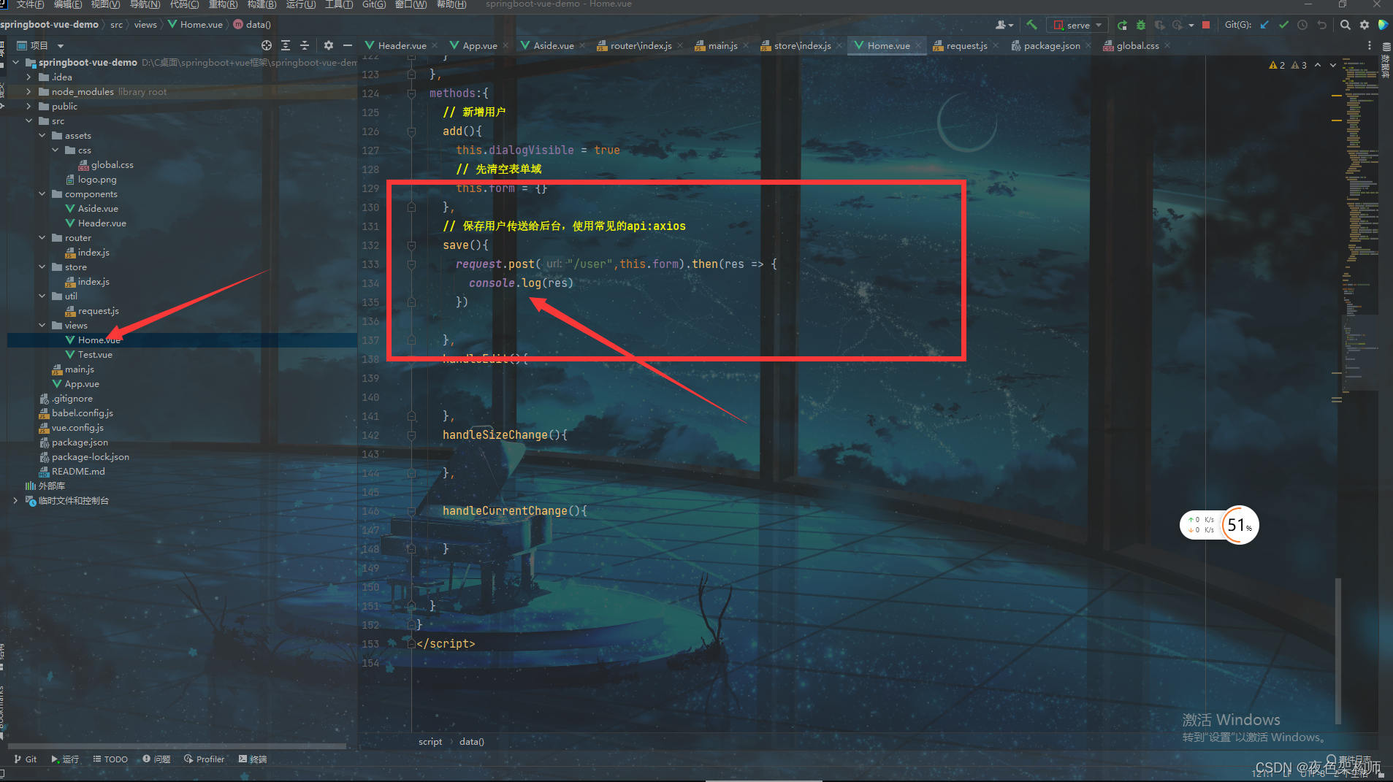Click the network speed 51% floating widget
The image size is (1393, 782).
(x=1219, y=525)
